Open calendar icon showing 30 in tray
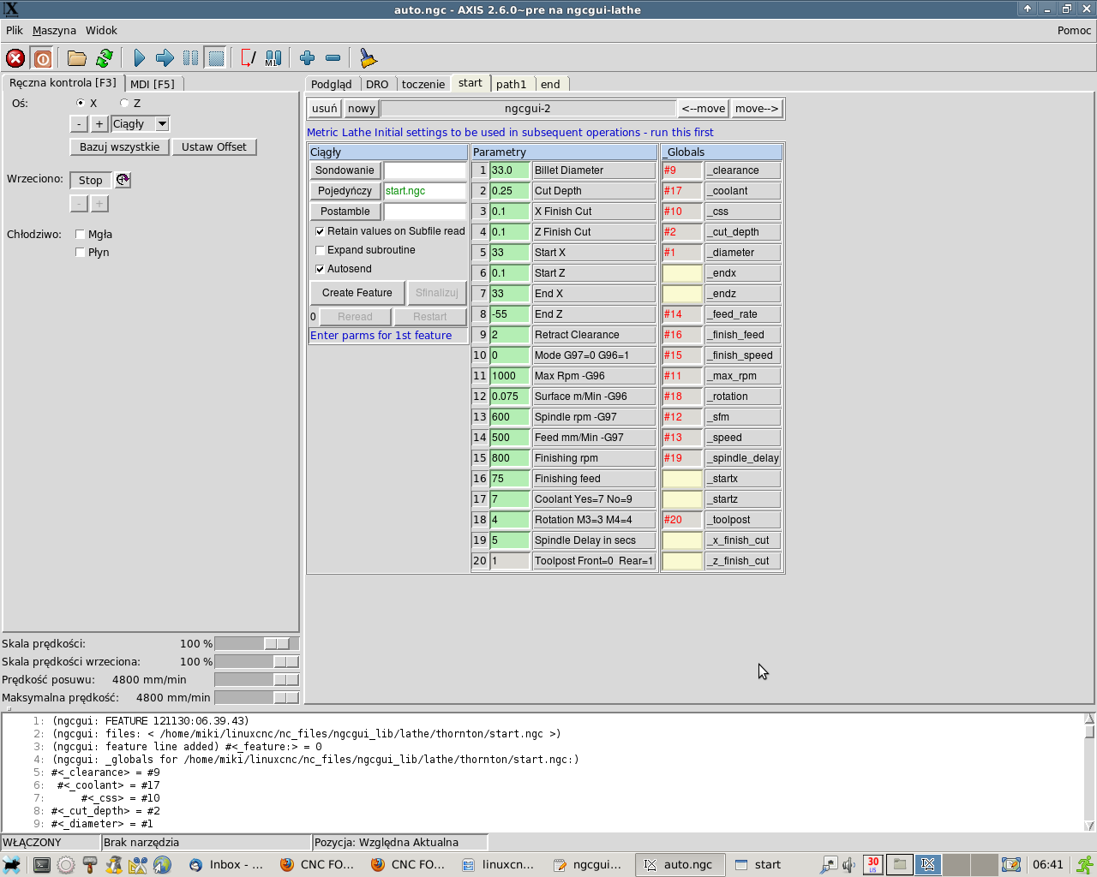The height and width of the screenshot is (877, 1097). [872, 864]
